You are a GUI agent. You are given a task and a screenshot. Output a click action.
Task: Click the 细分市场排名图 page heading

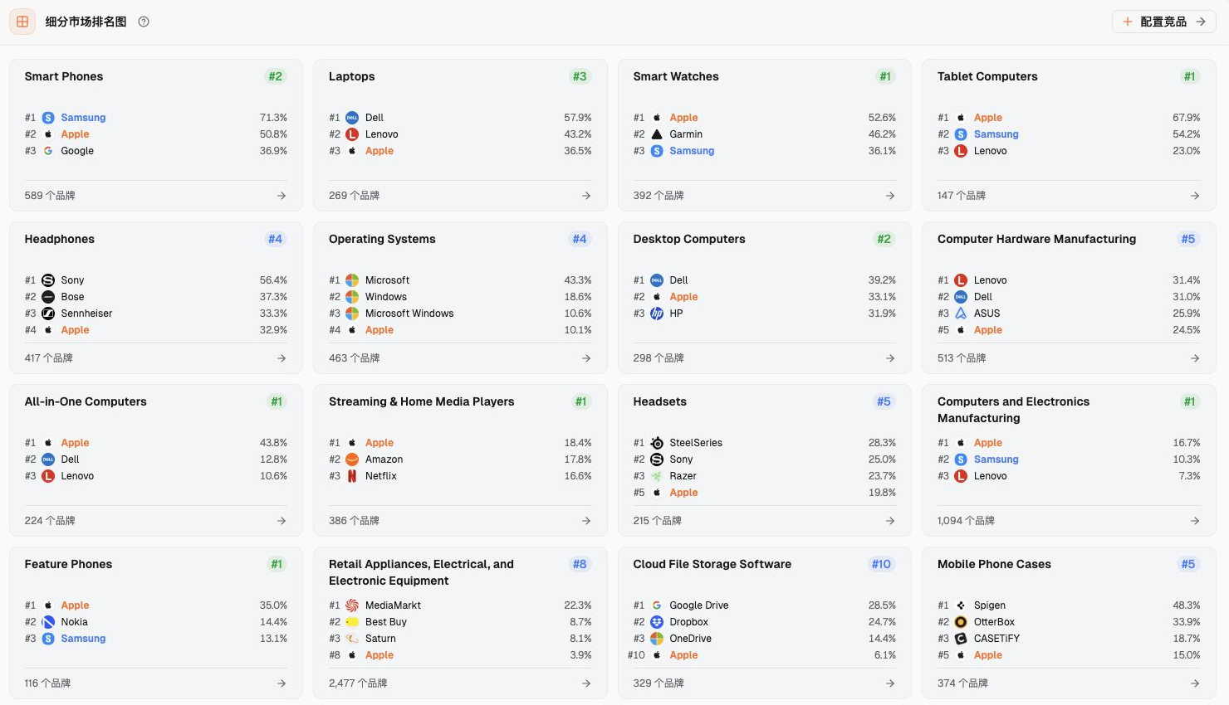pos(86,22)
